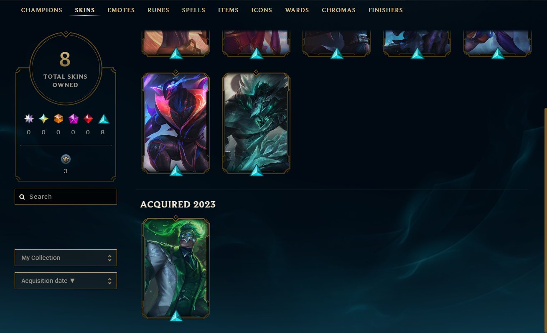Click the Ultimate tier white gem icon
547x333 pixels.
click(29, 119)
